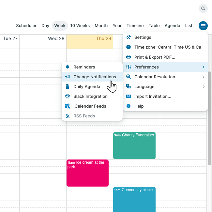Viewport: 212px width, 212px height.
Task: Click the Settings tools icon
Action: tap(129, 37)
